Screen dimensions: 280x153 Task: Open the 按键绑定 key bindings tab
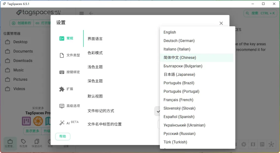tap(69, 72)
